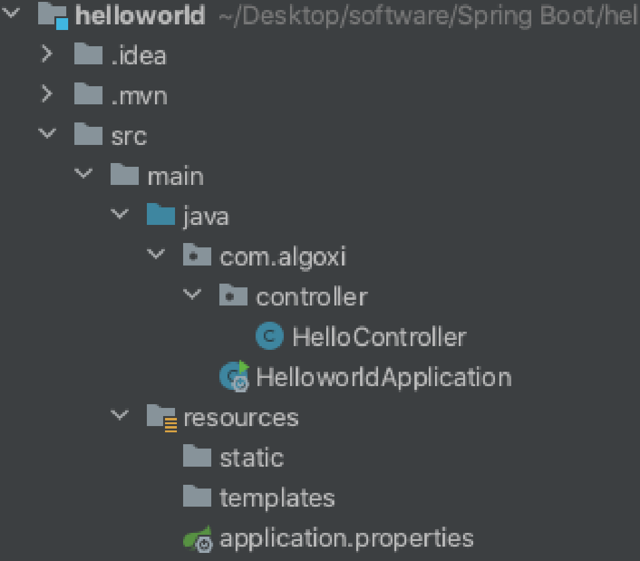The image size is (640, 561).
Task: Click the resources folder icon with change marker
Action: click(x=161, y=416)
